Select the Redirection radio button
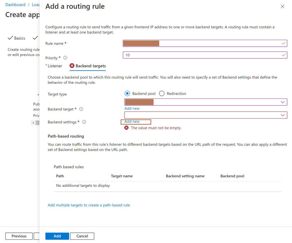292x243 pixels. coord(162,93)
